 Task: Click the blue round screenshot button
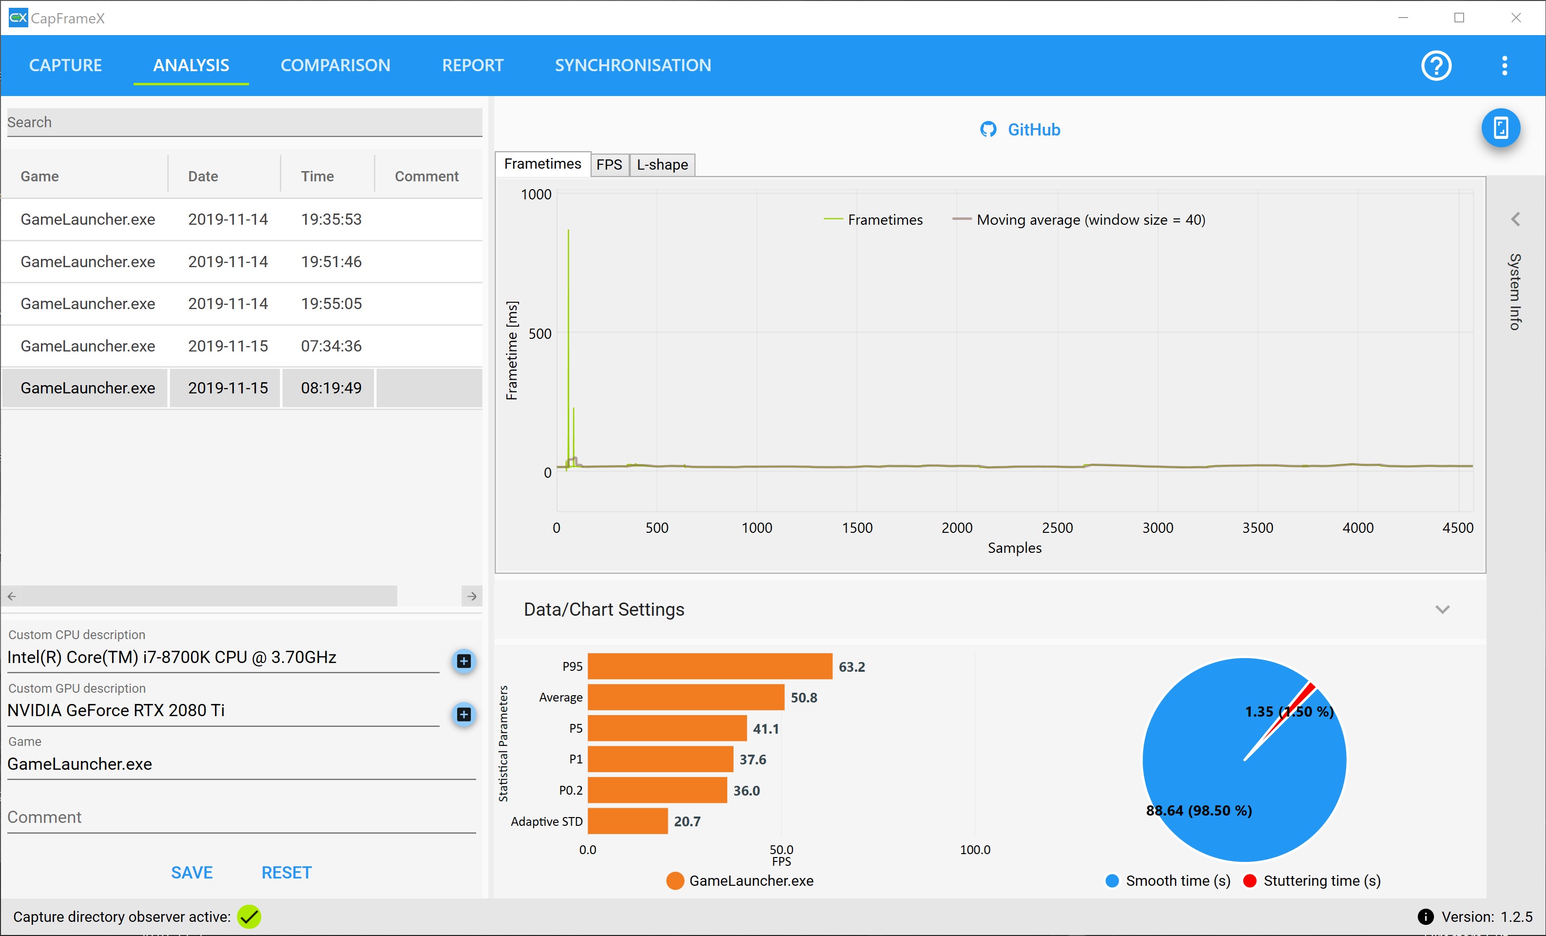point(1500,128)
